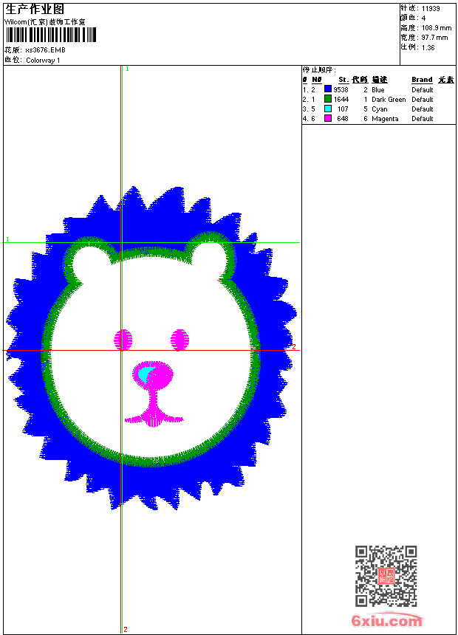Select the blue thread swatch in stop list
The height and width of the screenshot is (635, 458).
tap(328, 89)
